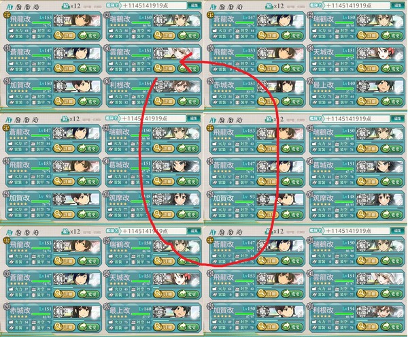Viewport: 408px width, 337px height.
Task: Top-left panel: click 飛龍改 flagship badge
Action: point(6,16)
